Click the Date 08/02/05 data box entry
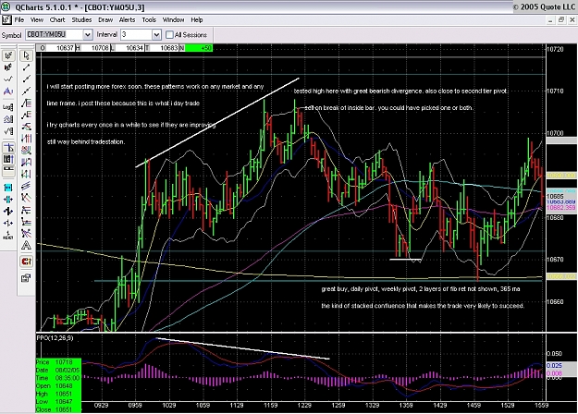Image resolution: width=578 pixels, height=414 pixels. pyautogui.click(x=58, y=370)
